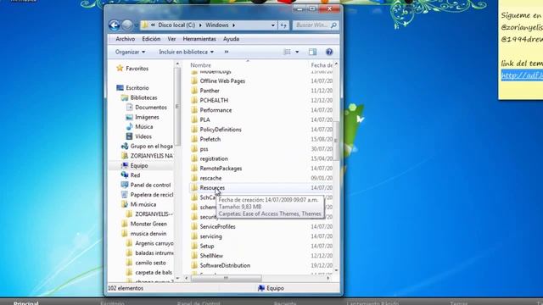
Task: Open Incluir en biblioteca dropdown
Action: (187, 52)
